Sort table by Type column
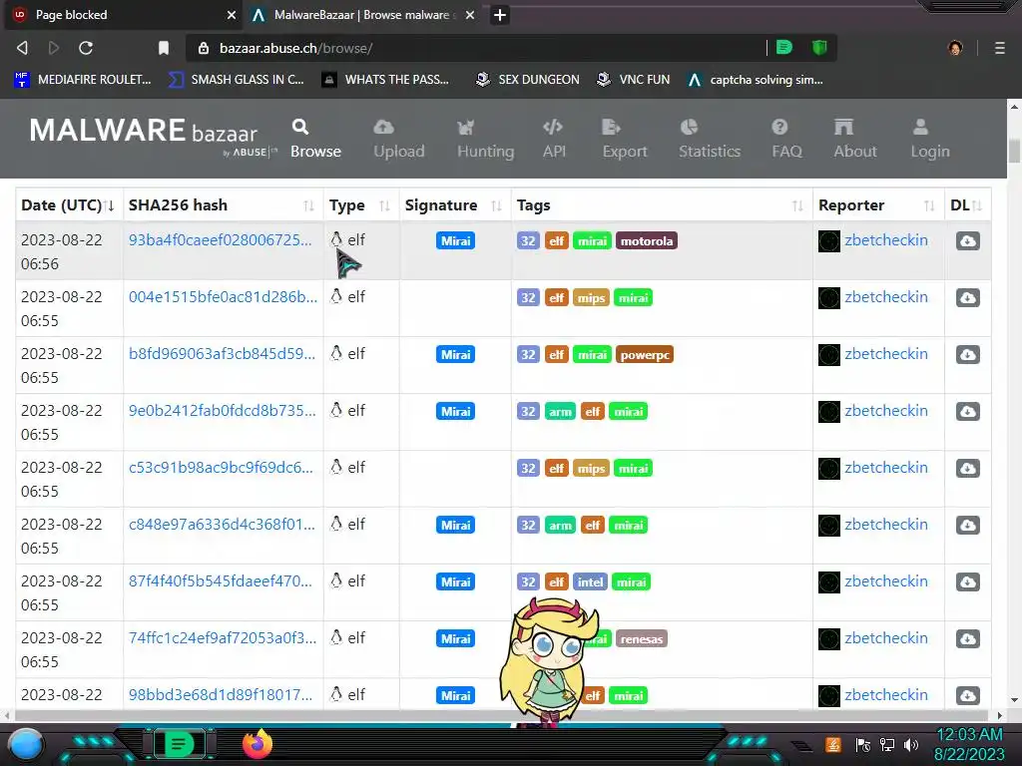 tap(360, 205)
